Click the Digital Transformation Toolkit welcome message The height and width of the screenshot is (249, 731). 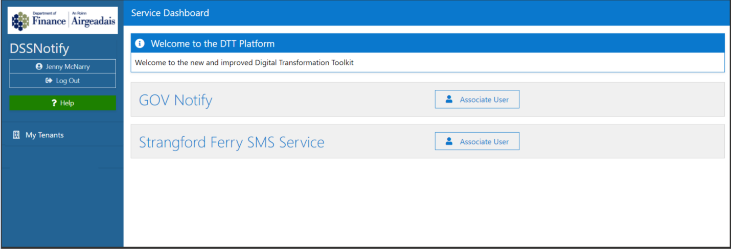tap(244, 63)
